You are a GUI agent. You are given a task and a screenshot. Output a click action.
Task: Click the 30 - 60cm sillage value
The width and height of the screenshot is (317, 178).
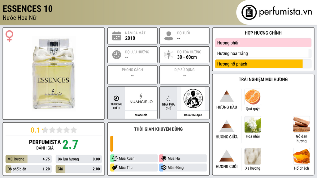click(x=187, y=57)
